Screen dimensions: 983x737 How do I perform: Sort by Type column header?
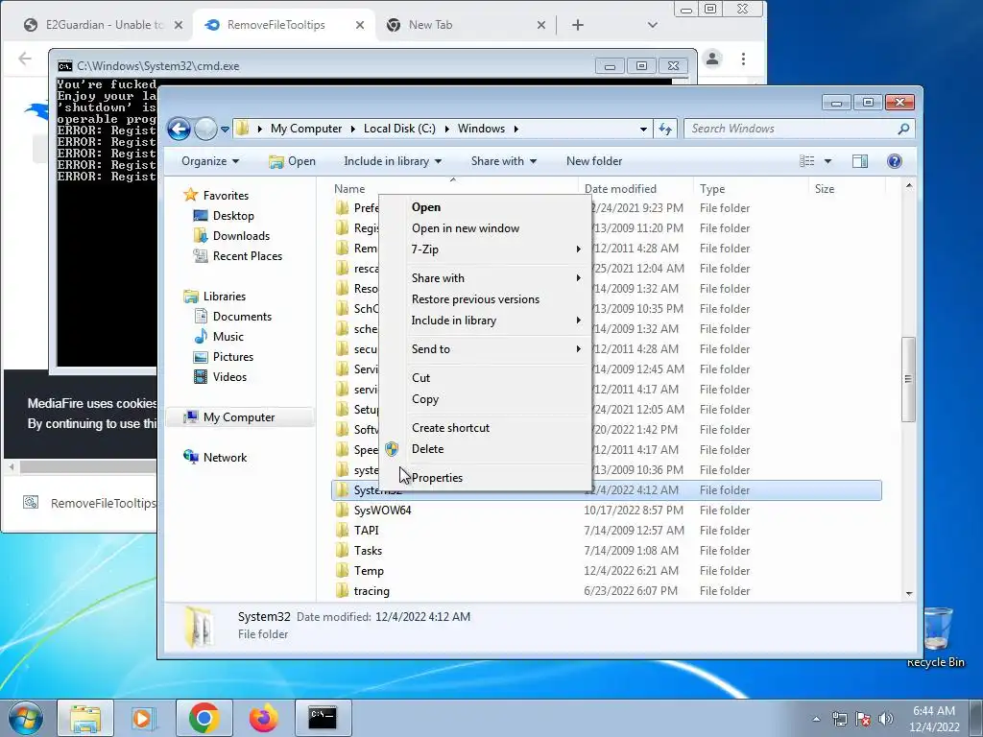tap(751, 189)
